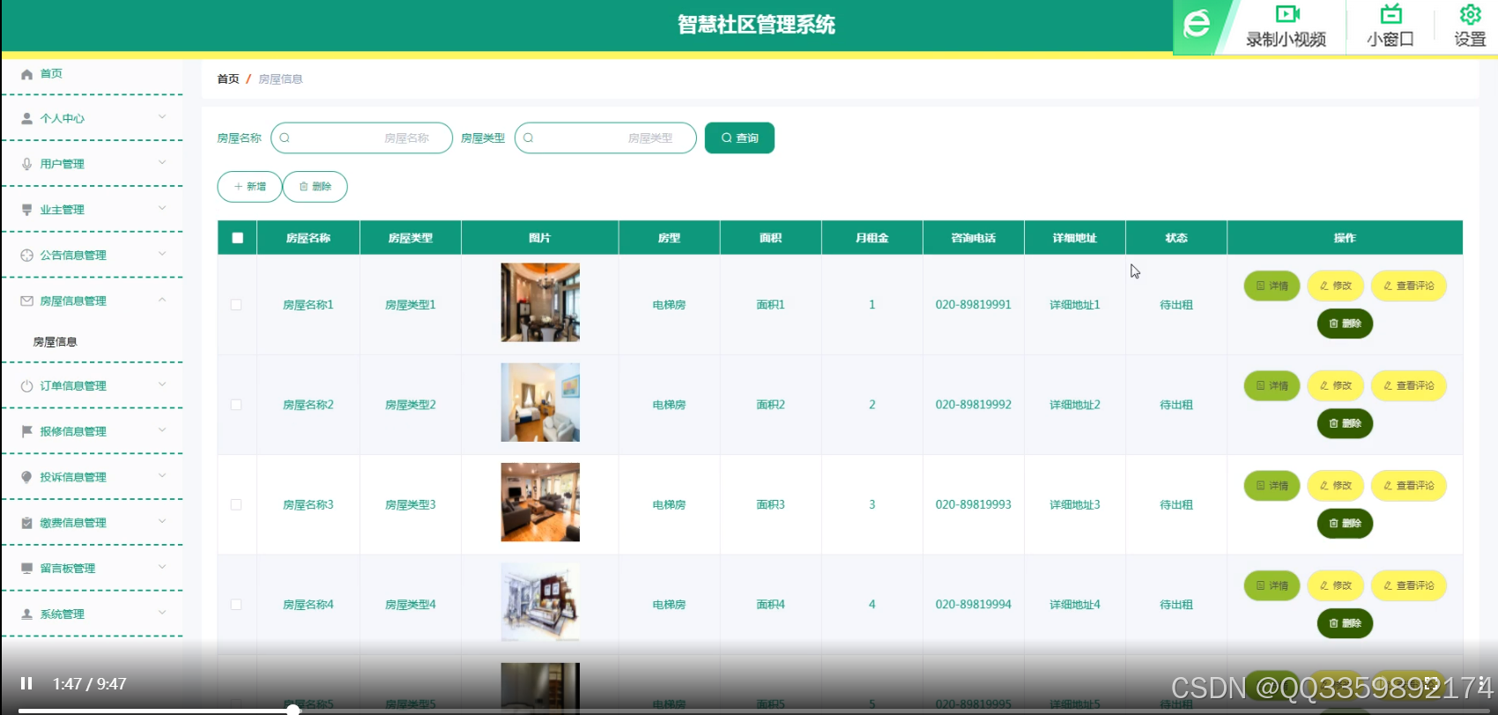Viewport: 1498px width, 715px height.
Task: Open the room photo of 房屋名称4
Action: tap(540, 602)
